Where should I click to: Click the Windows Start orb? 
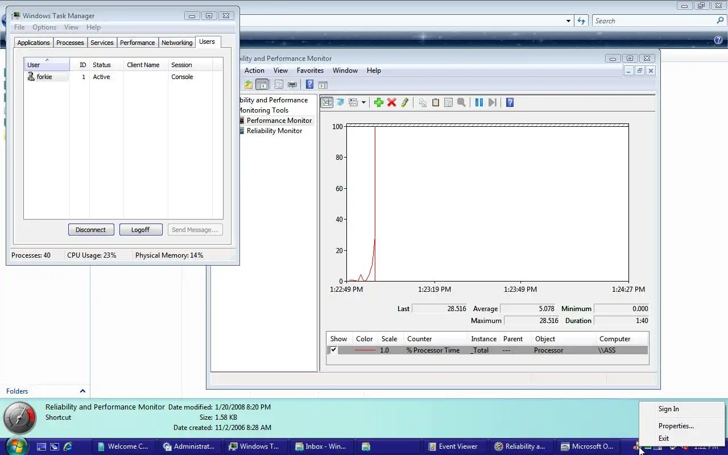[16, 446]
